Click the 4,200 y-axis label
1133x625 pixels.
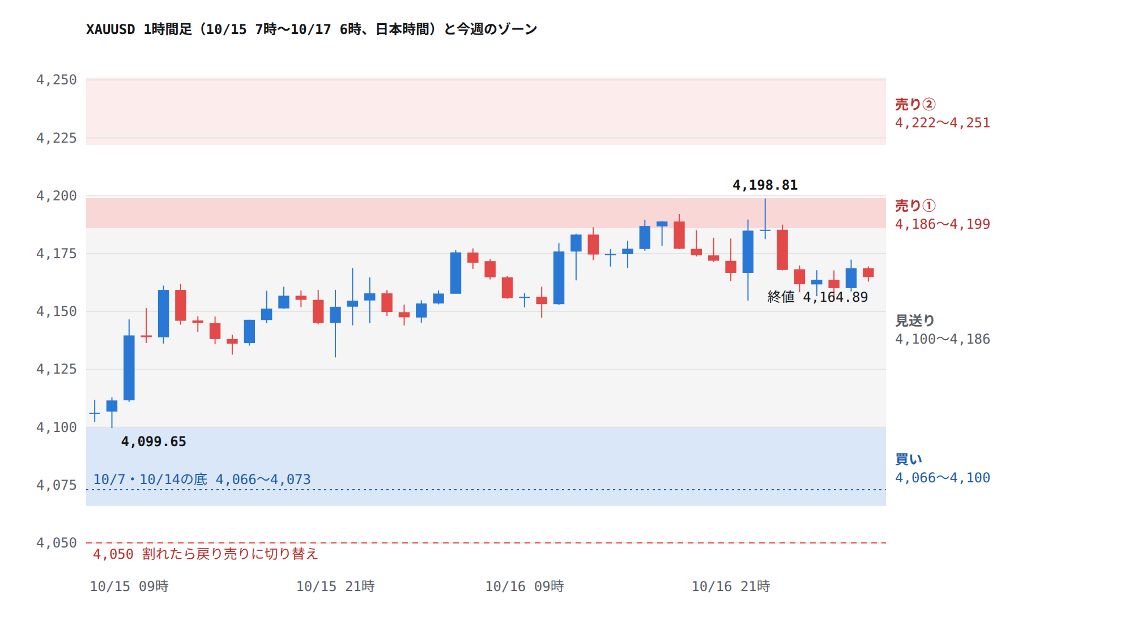[56, 196]
